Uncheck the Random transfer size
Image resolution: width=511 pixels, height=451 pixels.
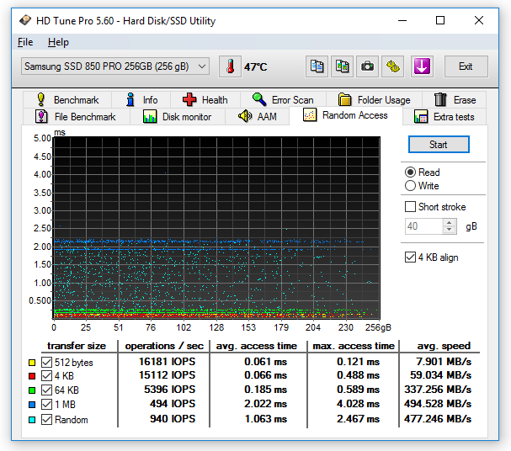coord(46,419)
